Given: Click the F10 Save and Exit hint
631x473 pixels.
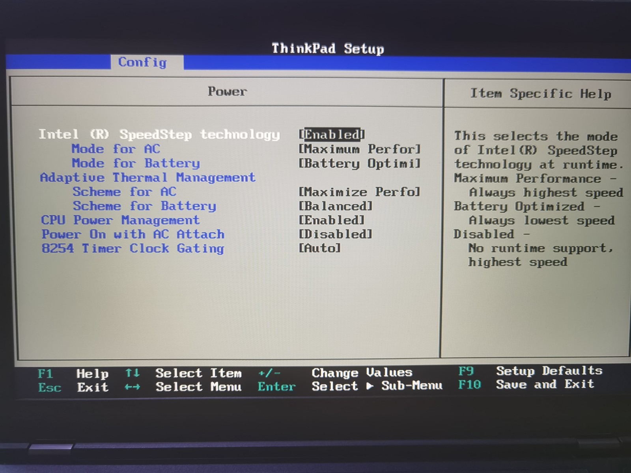Looking at the screenshot, I should (526, 384).
